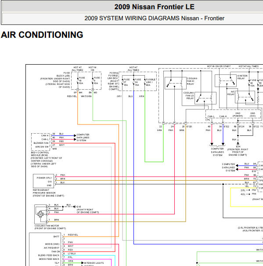Select the "REFRIGERANT PRESSURE SENSOR" label
The image size is (263, 266).
(44, 191)
